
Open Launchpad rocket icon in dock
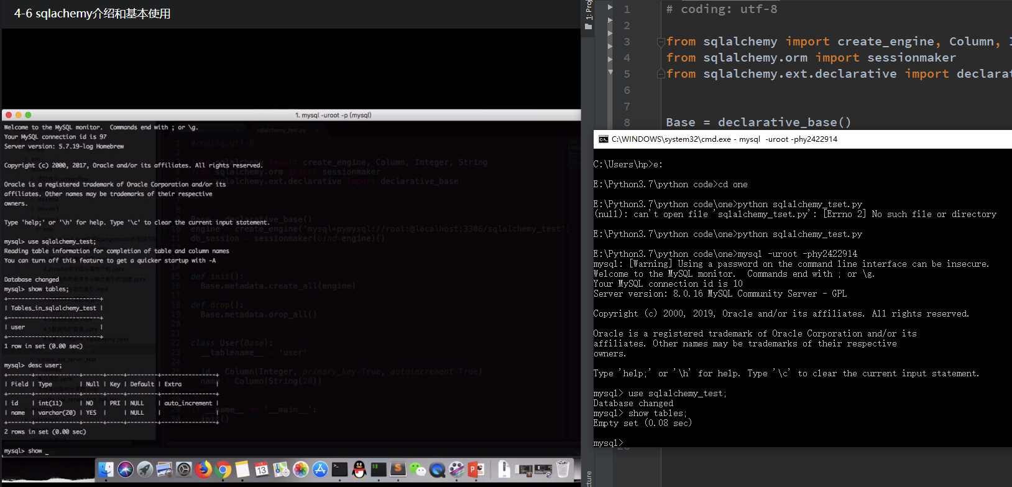click(x=145, y=469)
